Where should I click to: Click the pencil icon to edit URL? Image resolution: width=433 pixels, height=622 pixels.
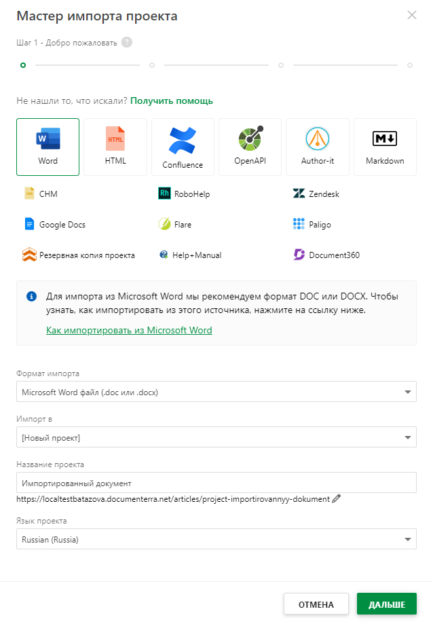click(336, 499)
